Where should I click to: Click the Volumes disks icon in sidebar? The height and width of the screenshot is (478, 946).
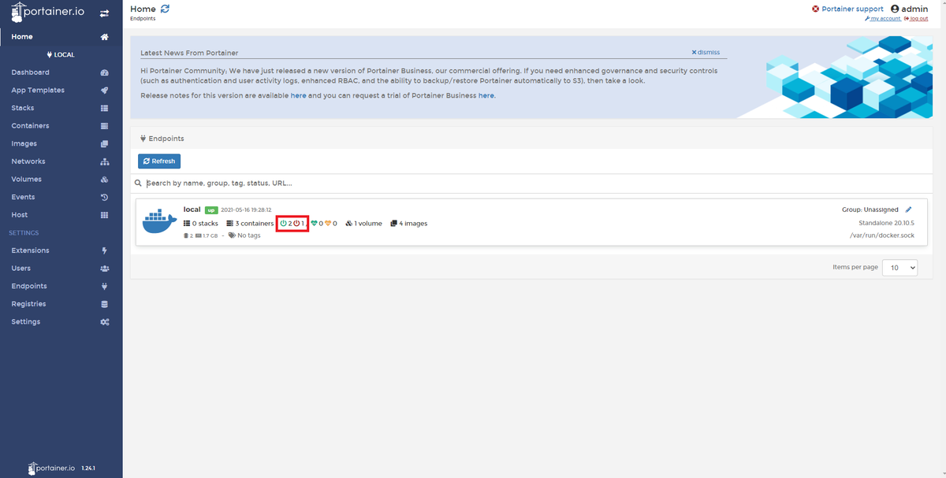pos(104,179)
